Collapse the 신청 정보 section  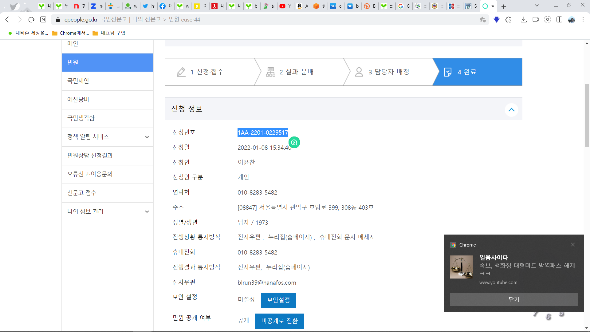(x=511, y=110)
